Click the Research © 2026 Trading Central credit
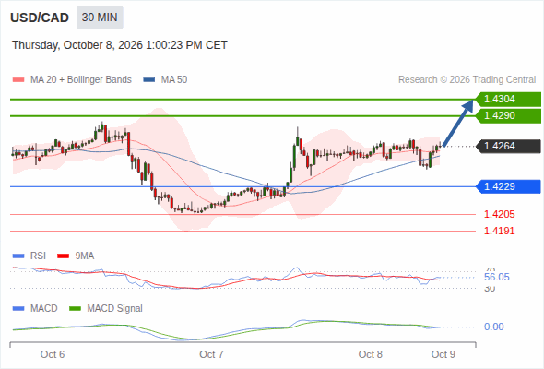544x369 pixels. click(467, 80)
